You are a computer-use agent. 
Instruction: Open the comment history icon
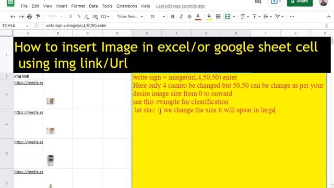(x=258, y=2)
